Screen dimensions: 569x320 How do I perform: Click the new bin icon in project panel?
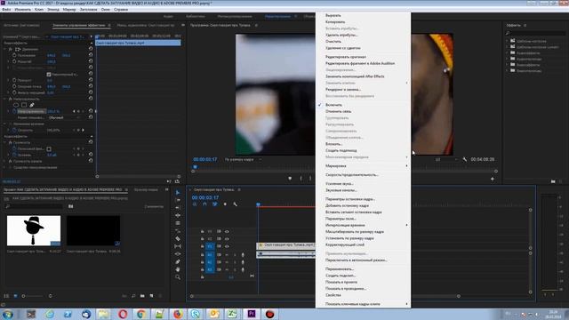(142, 296)
